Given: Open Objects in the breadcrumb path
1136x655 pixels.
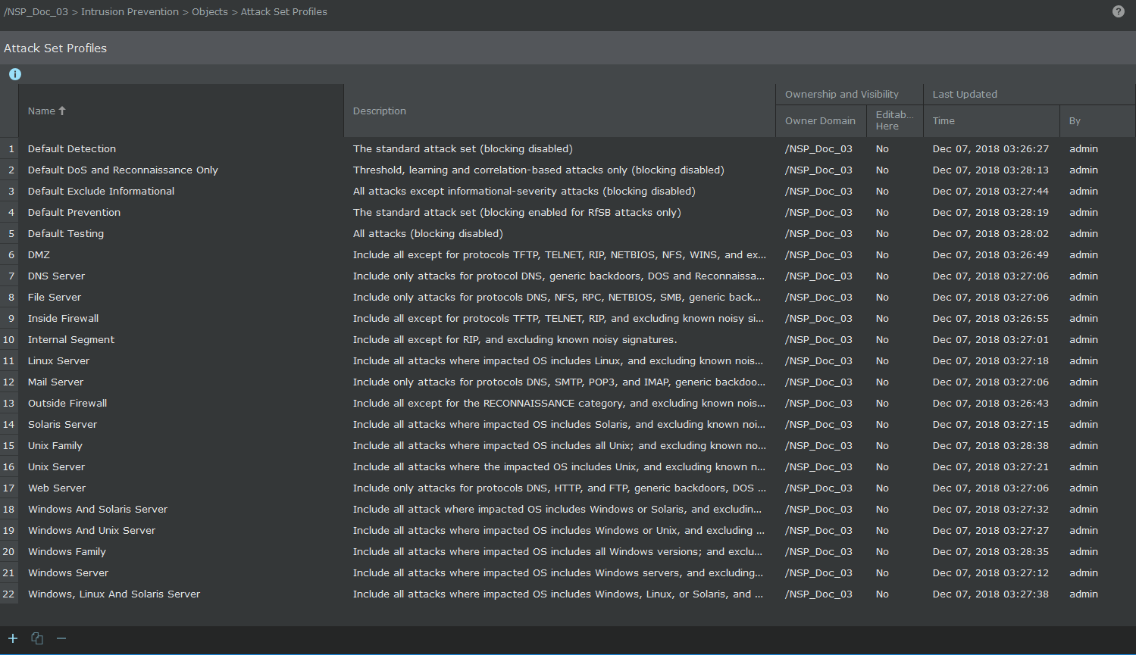Looking at the screenshot, I should point(210,12).
